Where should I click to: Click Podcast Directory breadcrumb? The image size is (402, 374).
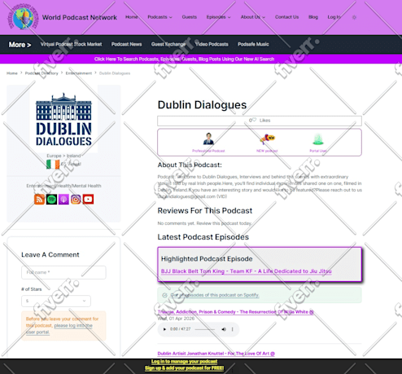42,73
